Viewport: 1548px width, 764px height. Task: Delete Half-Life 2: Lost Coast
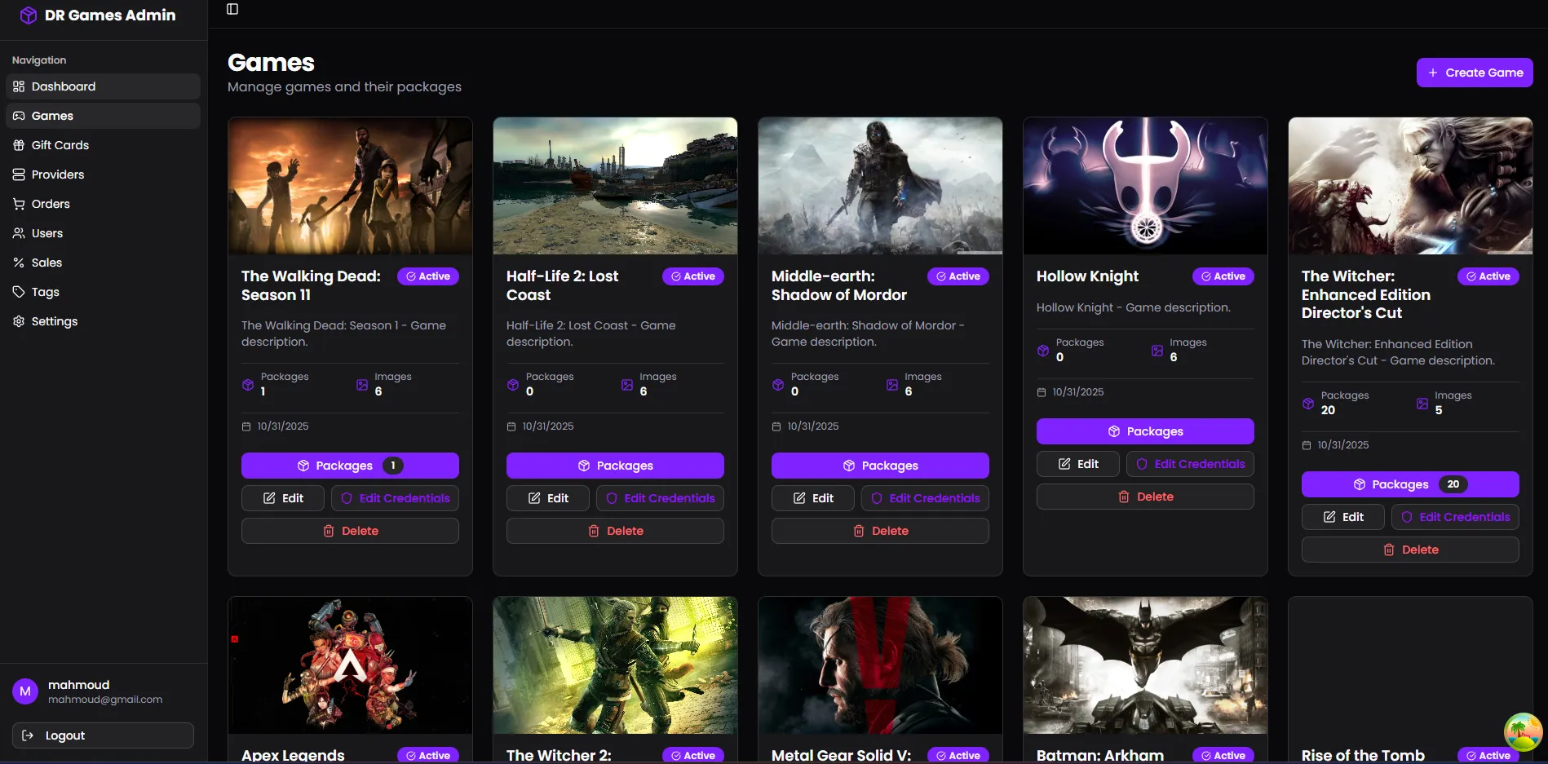[615, 531]
